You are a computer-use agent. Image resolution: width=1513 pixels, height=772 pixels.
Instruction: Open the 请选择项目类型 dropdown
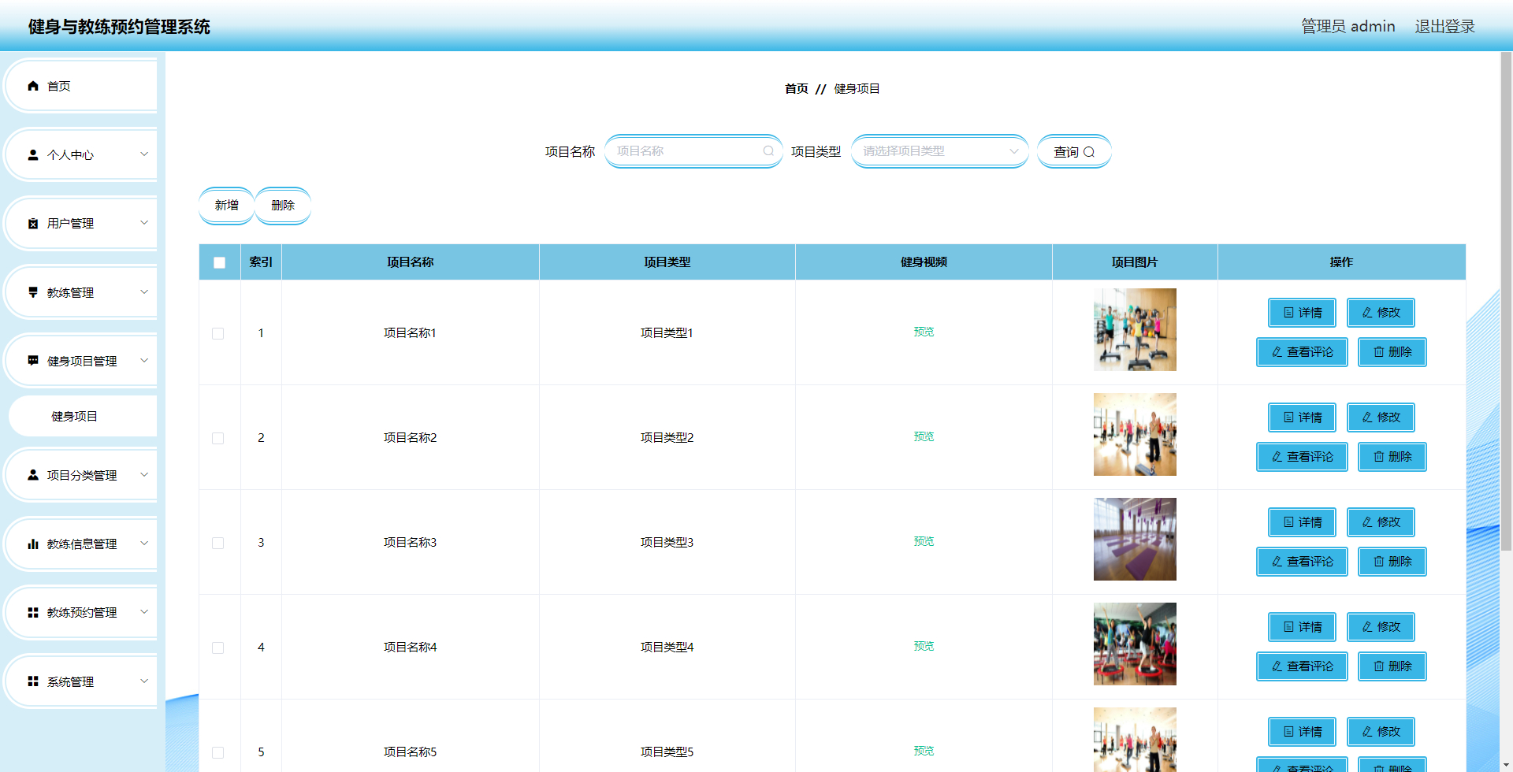(939, 150)
